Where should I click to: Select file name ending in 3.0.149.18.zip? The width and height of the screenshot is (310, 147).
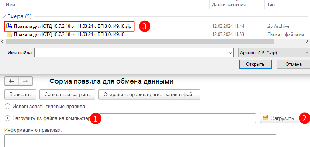[x=72, y=26]
